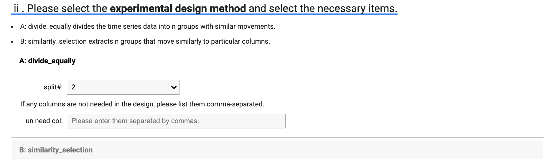Image resolution: width=547 pixels, height=163 pixels.
Task: Click 'particular columns' in B description
Action: coord(240,42)
